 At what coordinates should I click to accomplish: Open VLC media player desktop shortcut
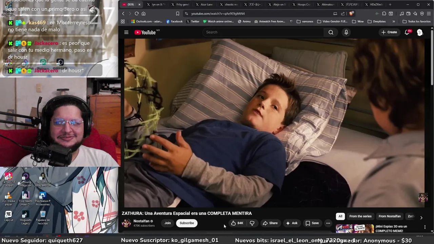[8, 199]
